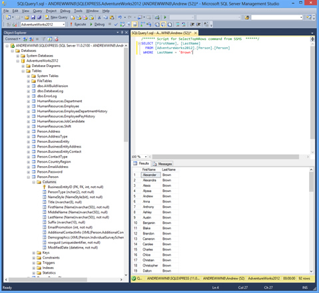The height and width of the screenshot is (293, 319).
Task: Cut the selection with the scissors icon
Action: (99, 17)
